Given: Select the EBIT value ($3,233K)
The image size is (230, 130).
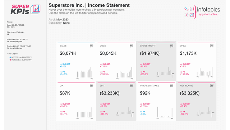Looking at the screenshot, I should tap(110, 93).
